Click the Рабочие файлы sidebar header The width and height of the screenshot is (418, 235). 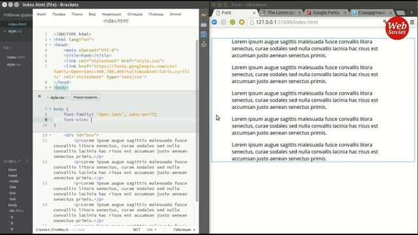pos(18,15)
